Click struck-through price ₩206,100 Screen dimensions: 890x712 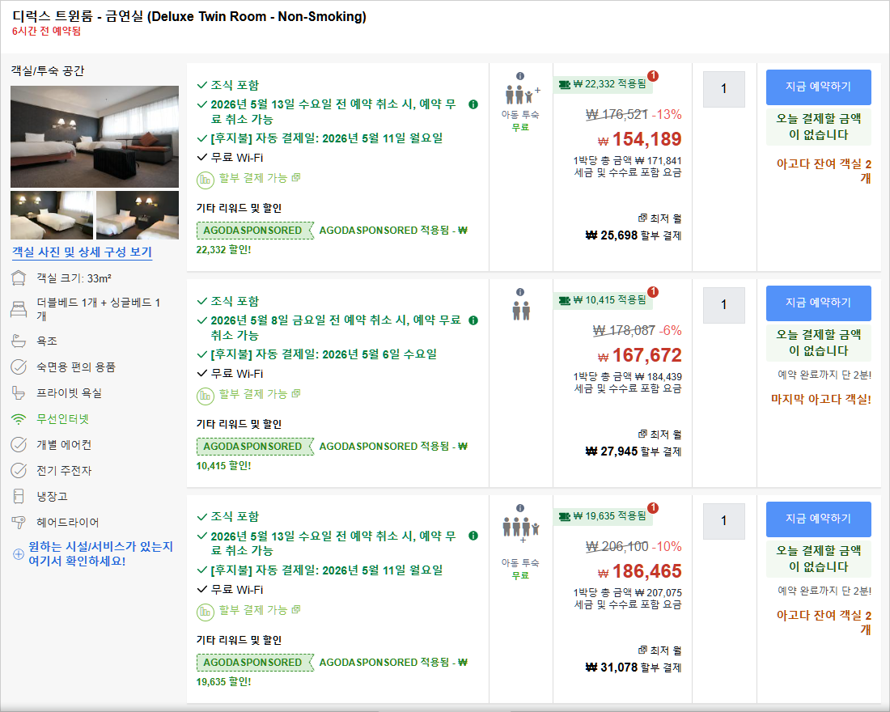coord(617,547)
